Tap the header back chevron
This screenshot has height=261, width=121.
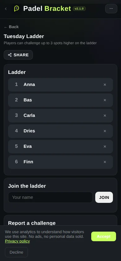[x=6, y=9]
